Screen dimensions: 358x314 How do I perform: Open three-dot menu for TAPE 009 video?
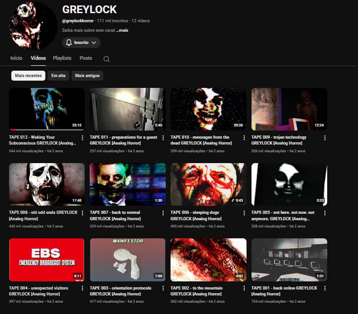pyautogui.click(x=324, y=138)
